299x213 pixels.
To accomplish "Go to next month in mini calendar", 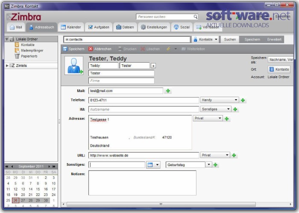I will (49, 167).
